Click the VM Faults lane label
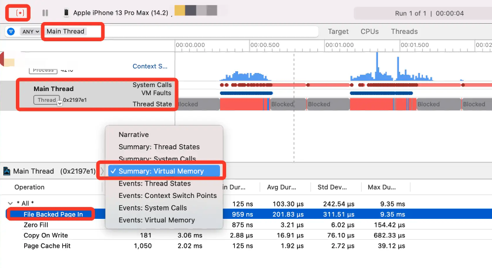Viewport: 492px width, 268px height. coord(156,93)
